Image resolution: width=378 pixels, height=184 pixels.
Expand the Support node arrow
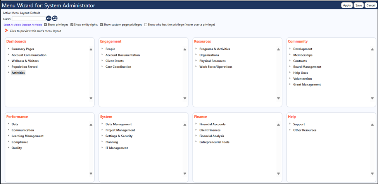coord(290,124)
